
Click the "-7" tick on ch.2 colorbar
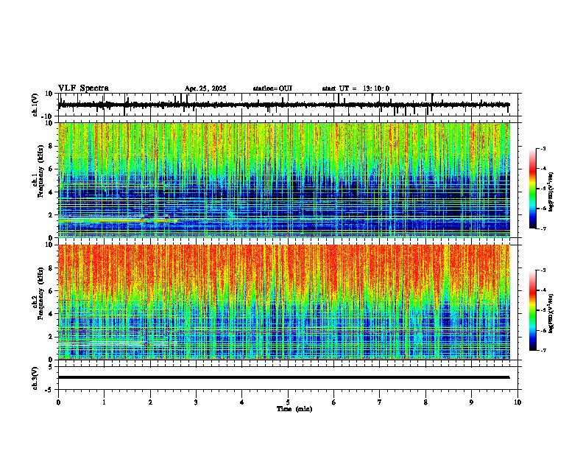[x=543, y=350]
